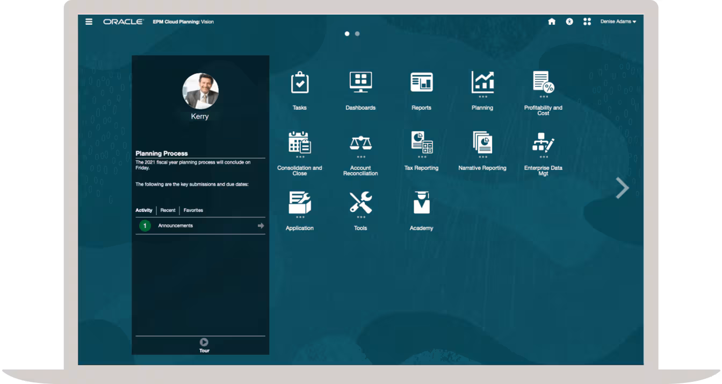
Task: Launch Enterprise Data Mgt
Action: pos(543,141)
